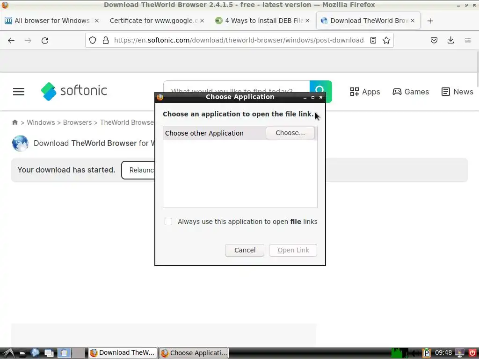Activate 'Download TheW...' taskbar window button

tap(123, 353)
